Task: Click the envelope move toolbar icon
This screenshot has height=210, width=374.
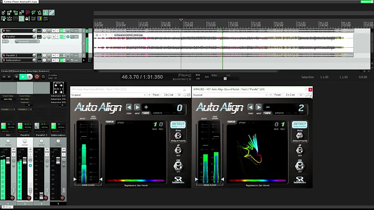Action: tap(9, 18)
